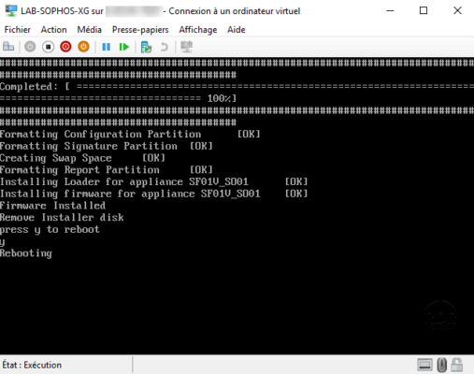Viewport: 474px width, 374px height.
Task: Save VM state with the orange icon
Action: tap(83, 47)
